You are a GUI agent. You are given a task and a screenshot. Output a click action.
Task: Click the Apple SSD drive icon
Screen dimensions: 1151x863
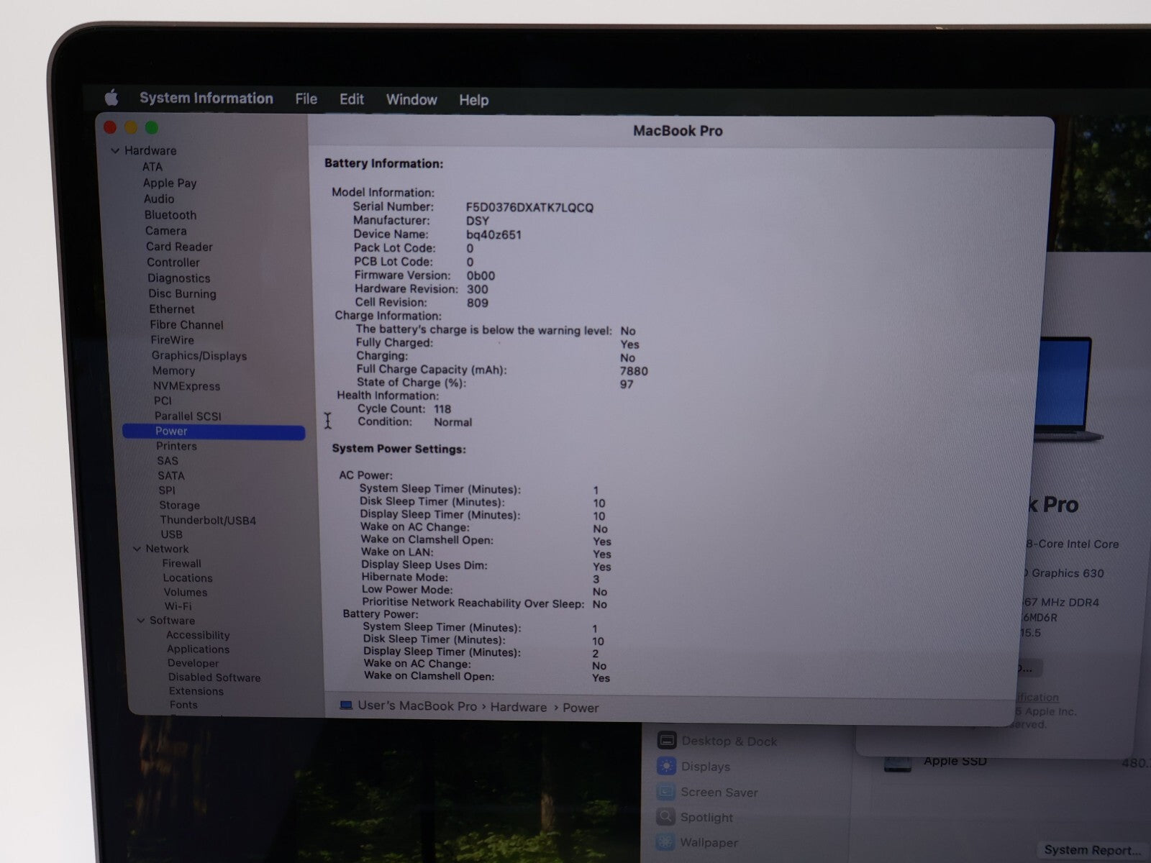[897, 764]
